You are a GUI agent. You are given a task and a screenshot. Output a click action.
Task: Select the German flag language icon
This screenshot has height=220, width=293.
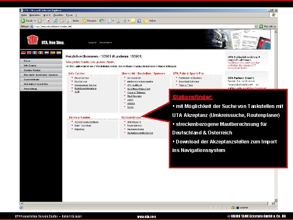pos(23,53)
